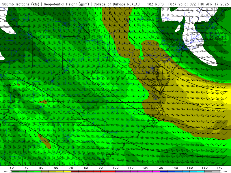Click the legend value 160
The width and height of the screenshot is (231, 173).
tap(204, 168)
